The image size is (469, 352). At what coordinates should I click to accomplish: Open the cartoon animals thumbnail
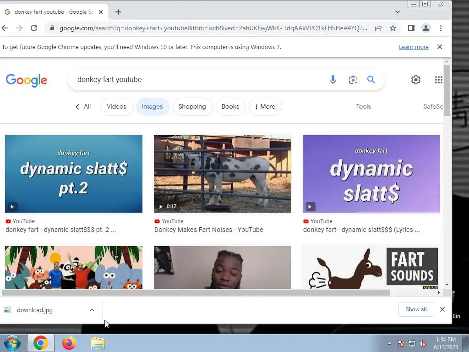(74, 267)
